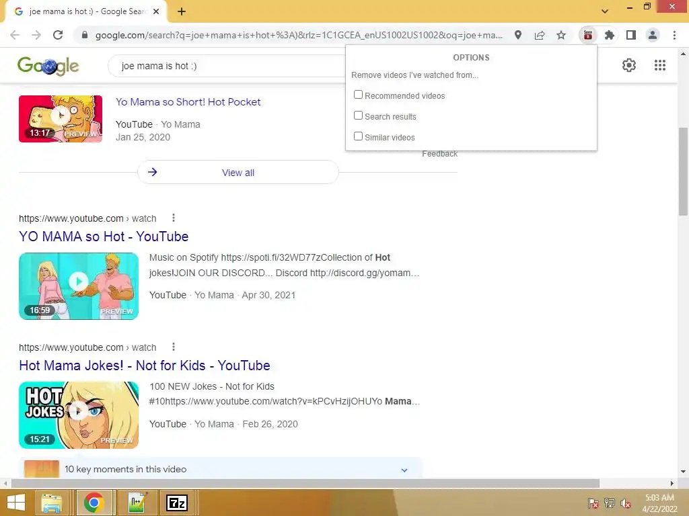Open YO MAMA so Hot - YouTube link
689x516 pixels.
[104, 236]
